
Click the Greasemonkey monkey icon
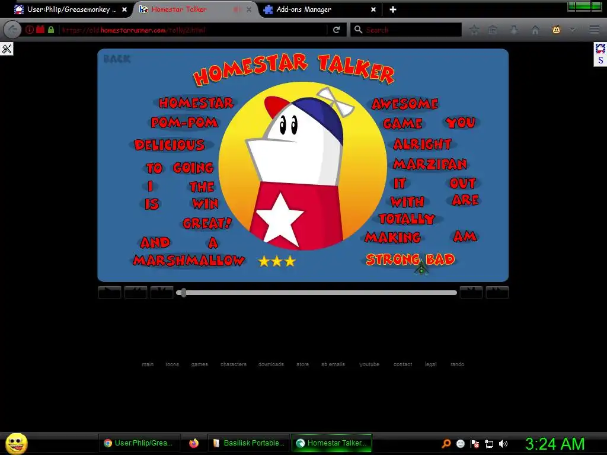coord(556,30)
